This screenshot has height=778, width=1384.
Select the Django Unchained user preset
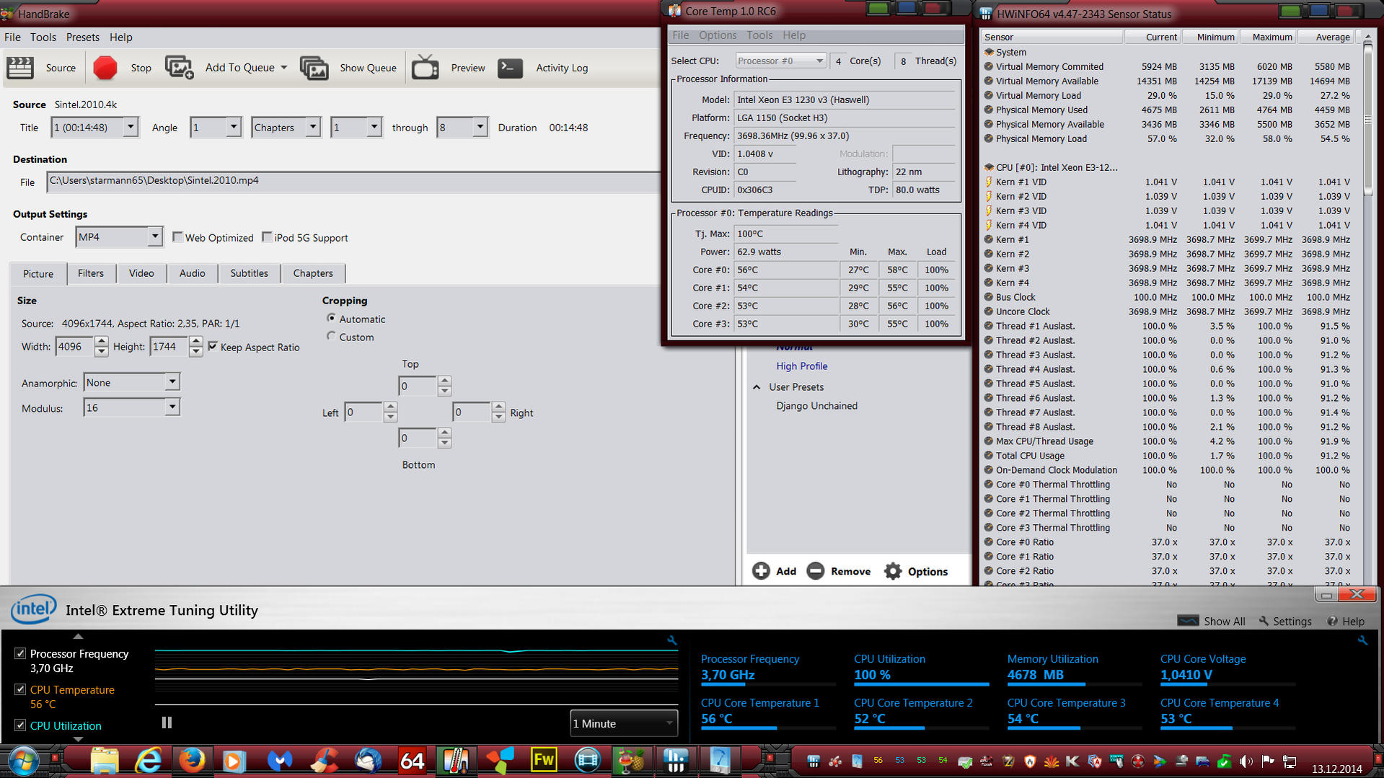click(x=817, y=405)
